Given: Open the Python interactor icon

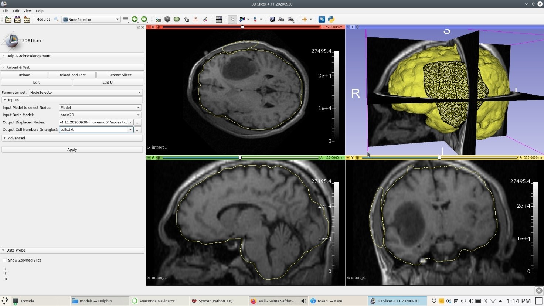Looking at the screenshot, I should pos(331,19).
